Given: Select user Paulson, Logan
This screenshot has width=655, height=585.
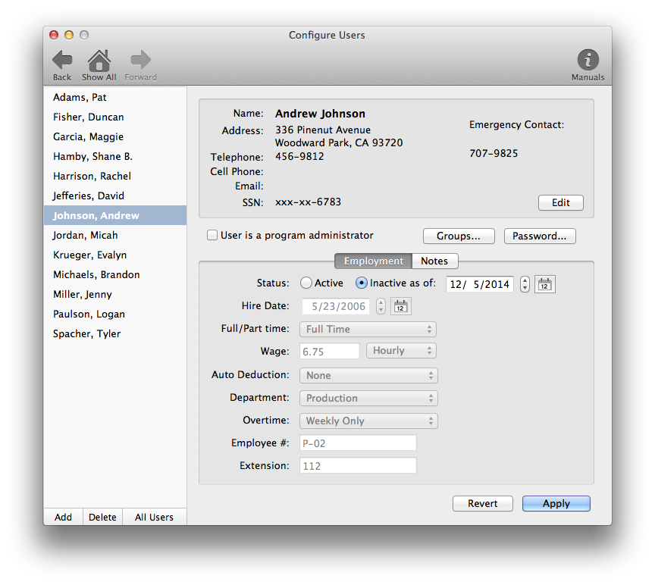Looking at the screenshot, I should (x=115, y=314).
